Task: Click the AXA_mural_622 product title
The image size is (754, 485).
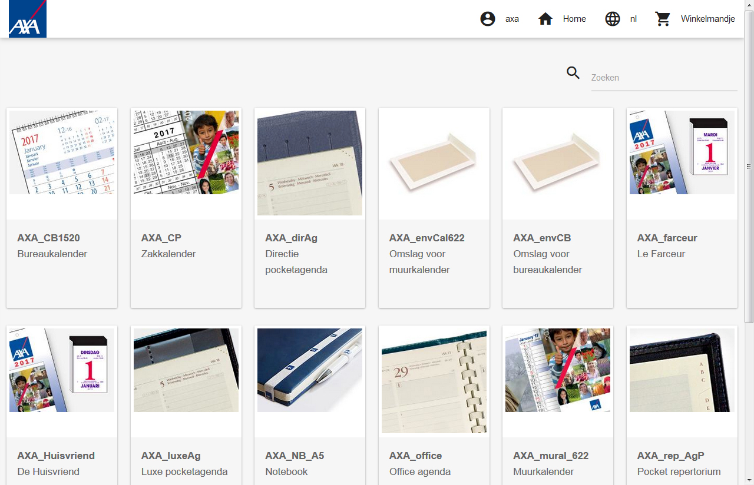Action: [x=551, y=456]
